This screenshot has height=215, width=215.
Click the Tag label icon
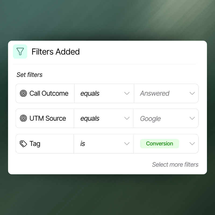(23, 144)
